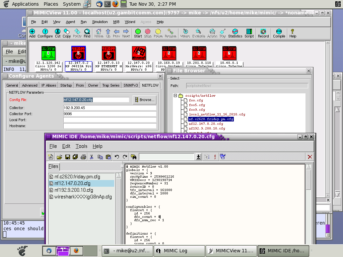Image resolution: width=343 pixels, height=257 pixels.
Task: Click Print icon in MIMIC IDE toolbar
Action: (83, 157)
